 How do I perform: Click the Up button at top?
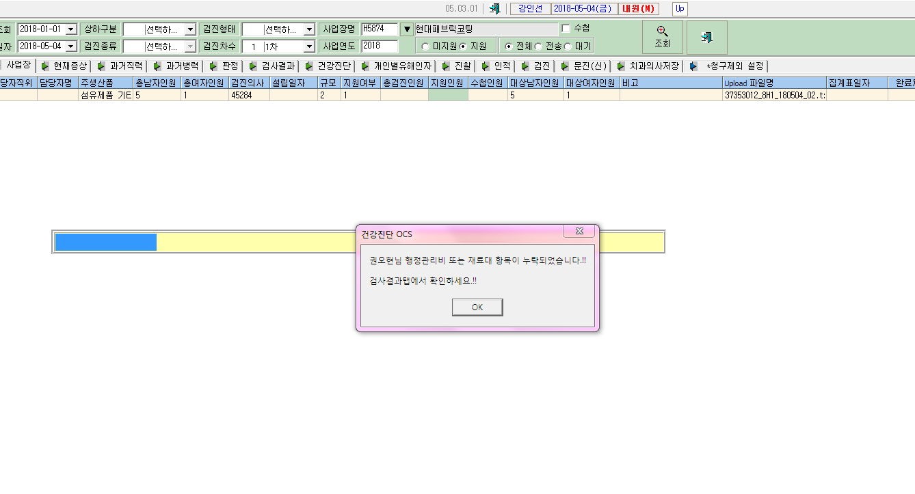click(680, 9)
